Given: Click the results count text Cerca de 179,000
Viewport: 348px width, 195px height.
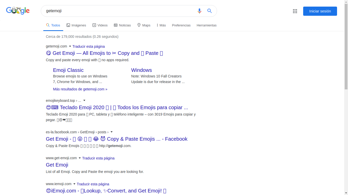Looking at the screenshot, I should pos(82,37).
